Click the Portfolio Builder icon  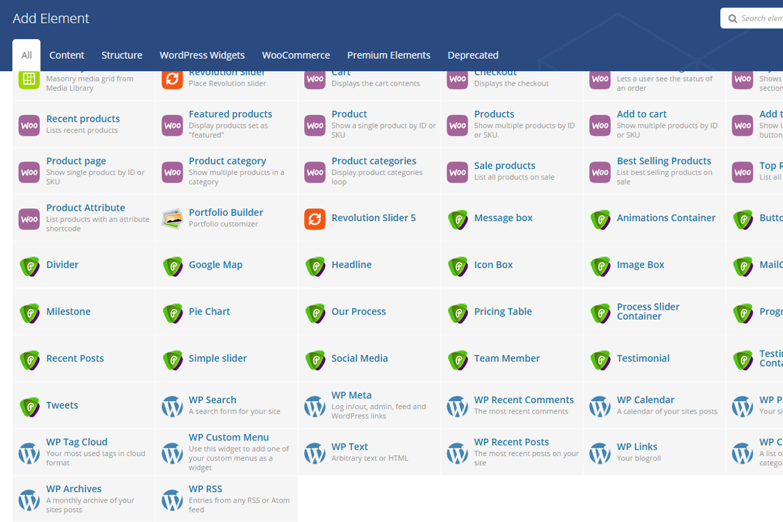(x=172, y=219)
